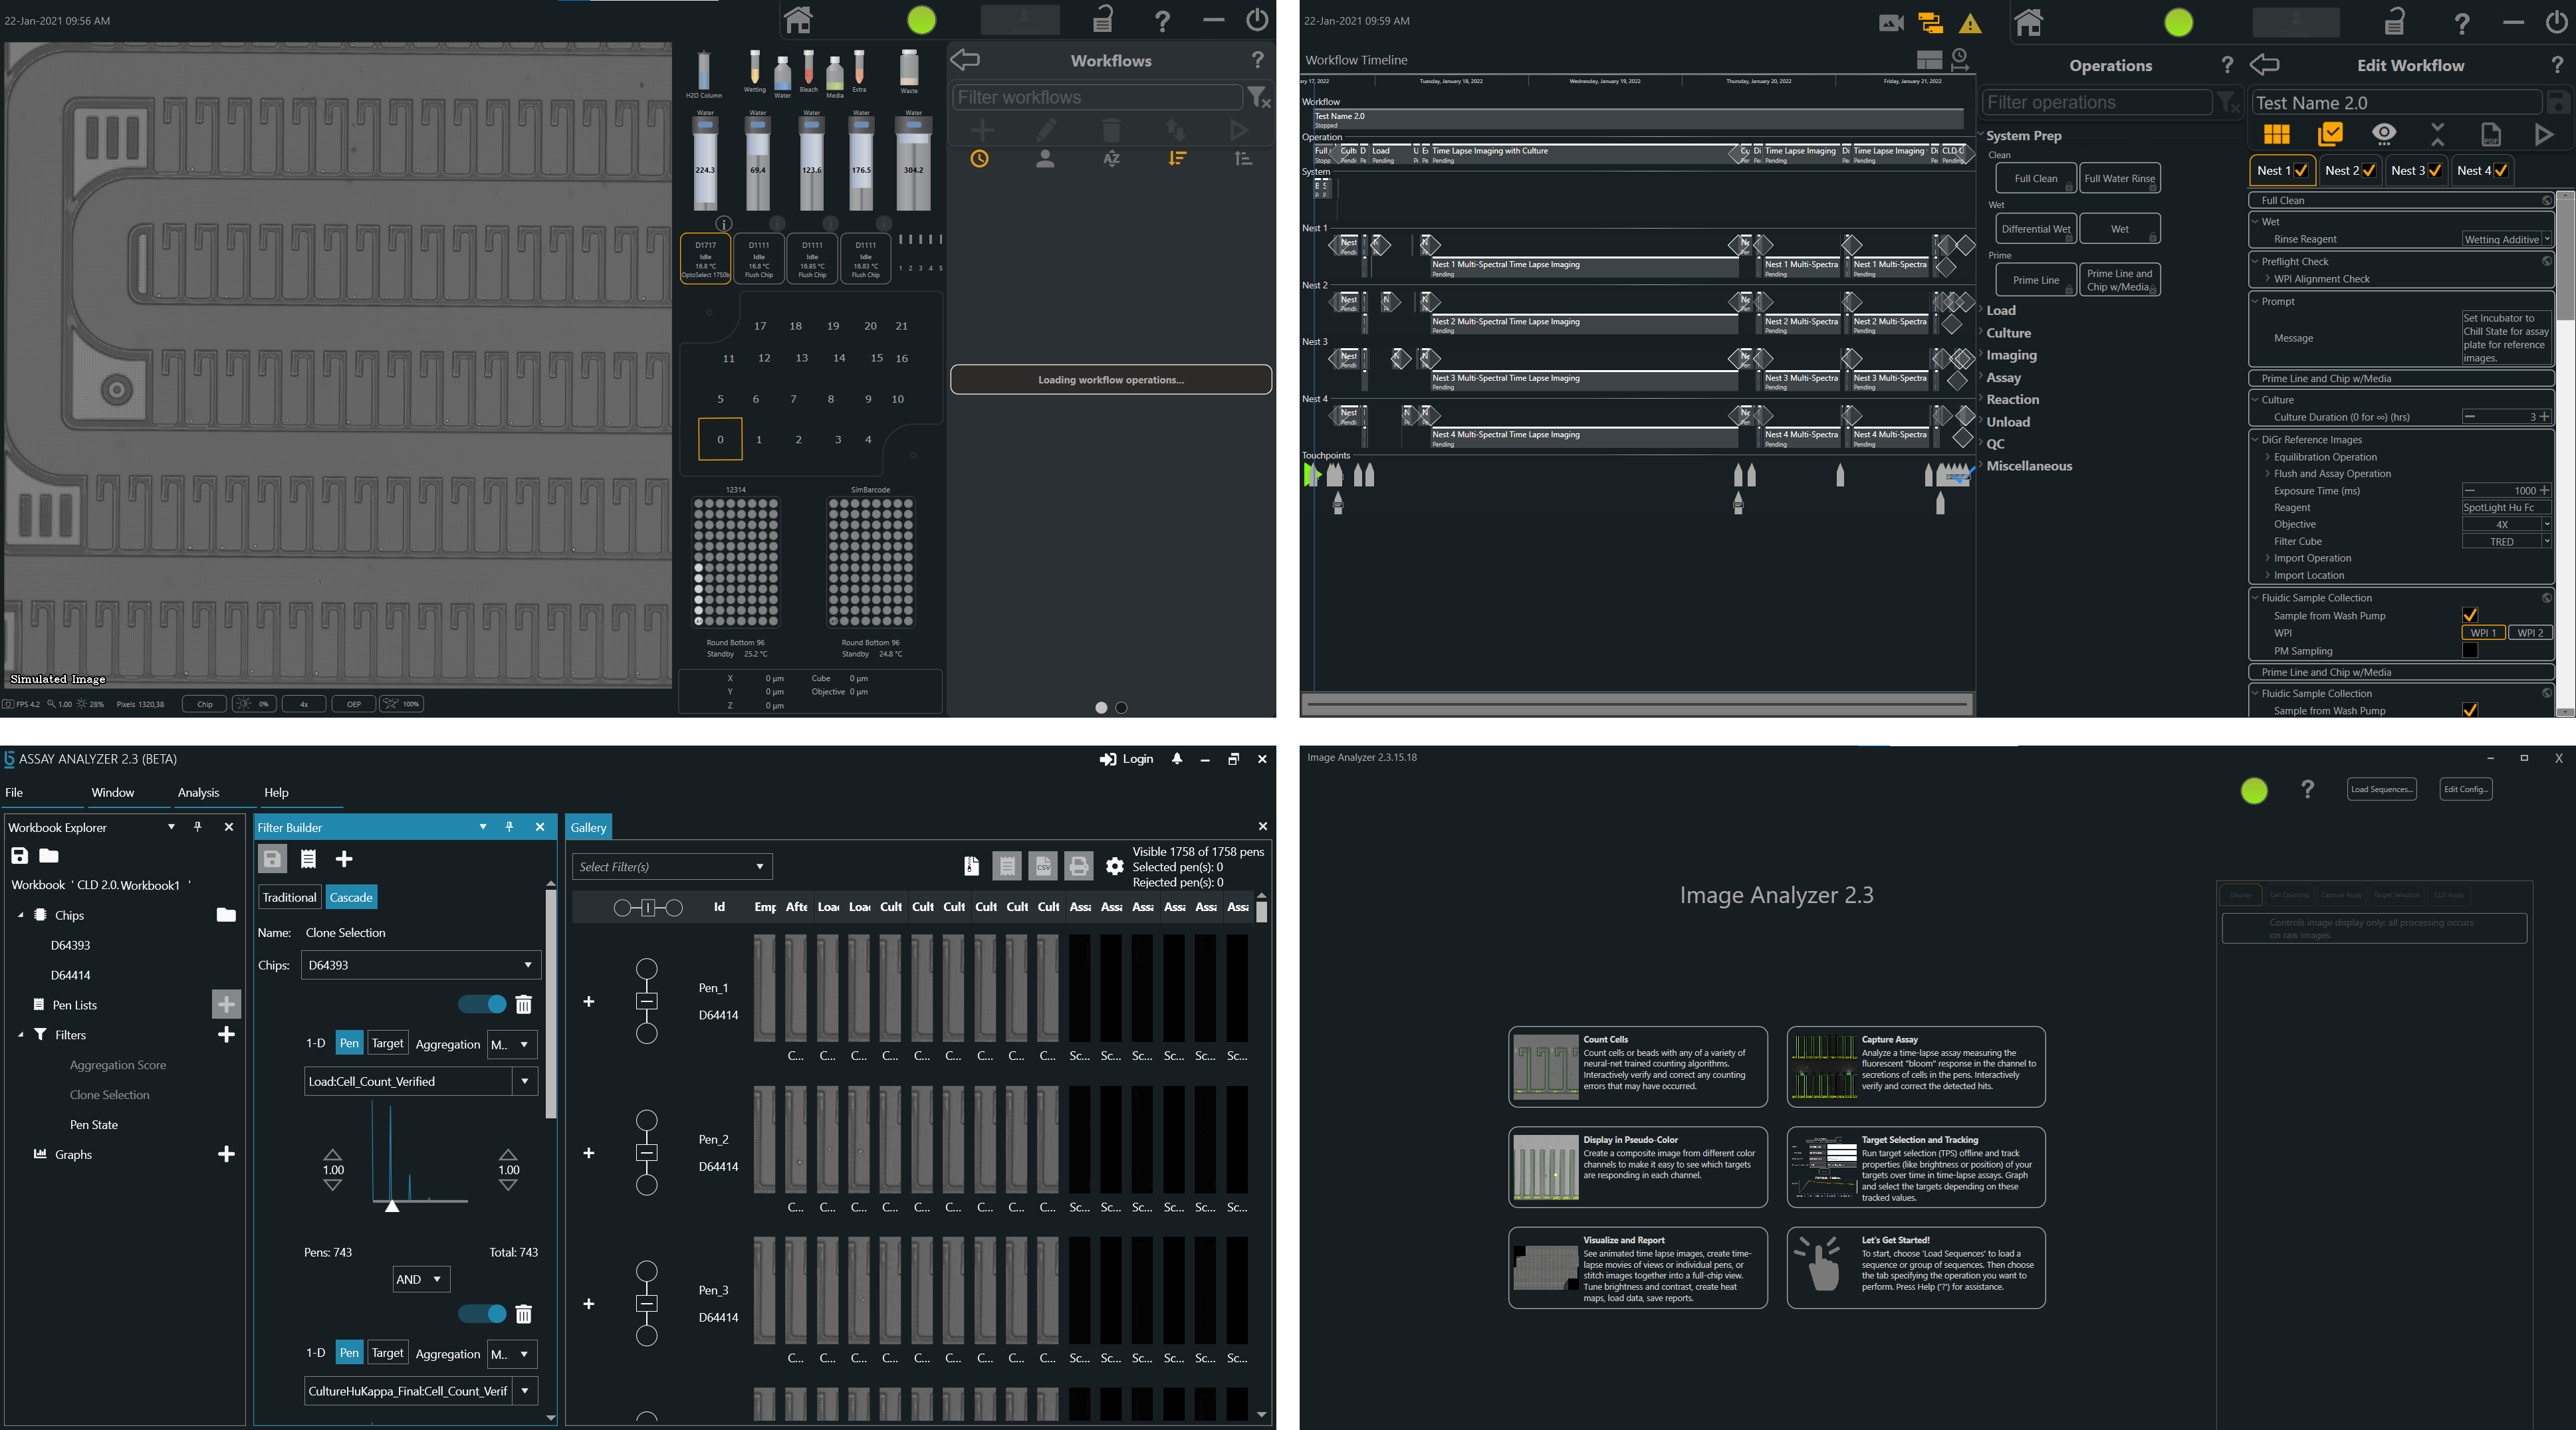Click the orange grid view icon in Edit Workflow
This screenshot has height=1430, width=2576.
pyautogui.click(x=2277, y=134)
